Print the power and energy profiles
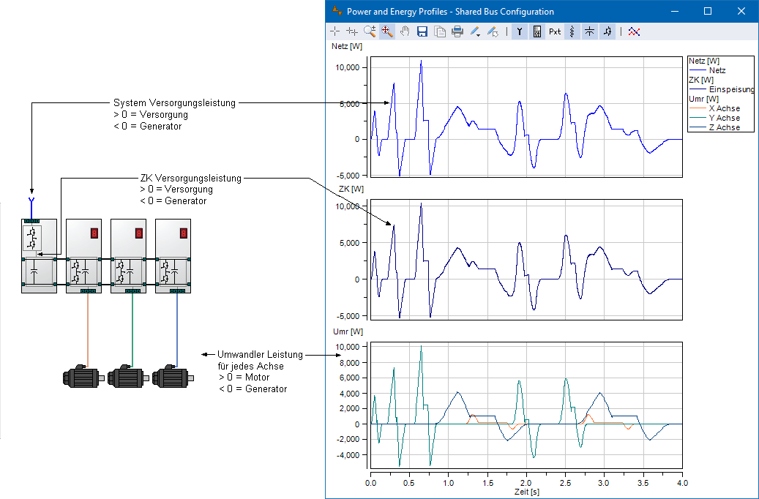Screen dimensions: 759x499 coord(457,31)
